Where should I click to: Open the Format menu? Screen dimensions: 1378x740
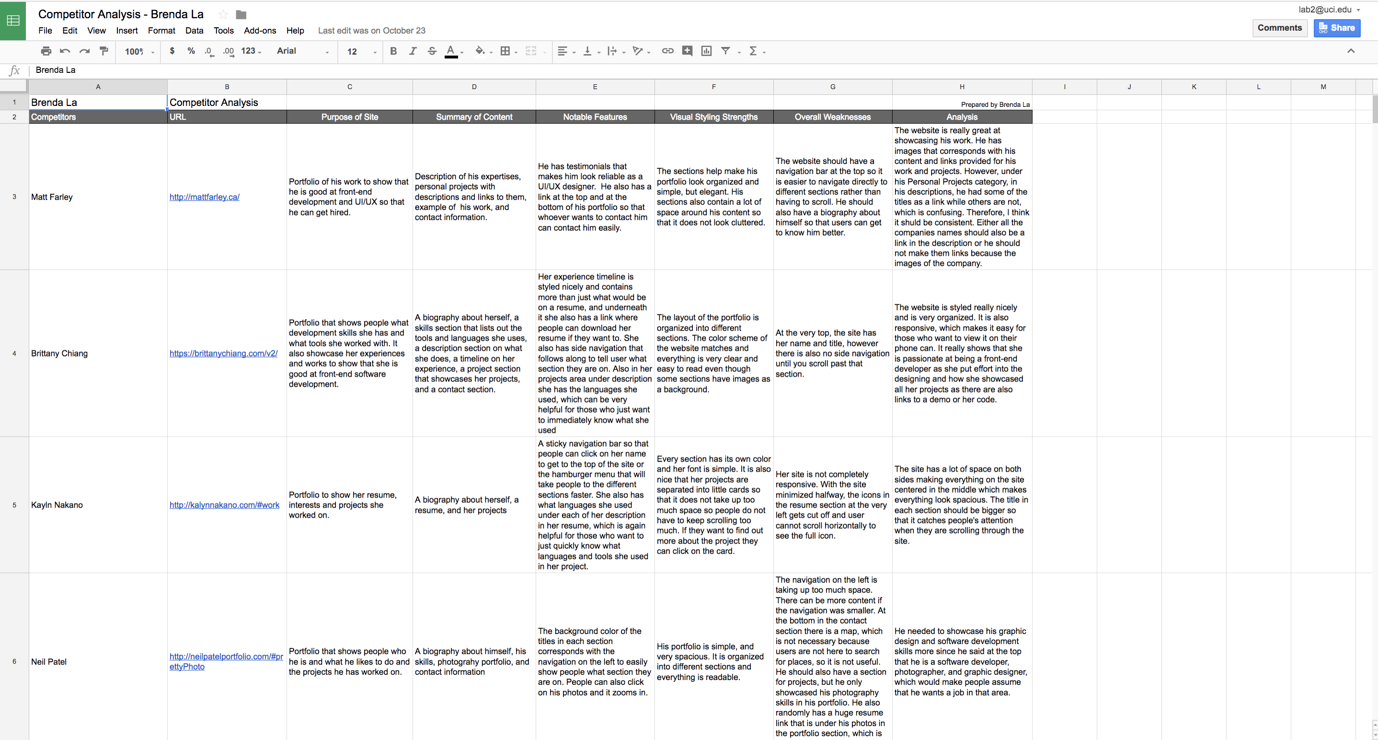click(x=161, y=31)
